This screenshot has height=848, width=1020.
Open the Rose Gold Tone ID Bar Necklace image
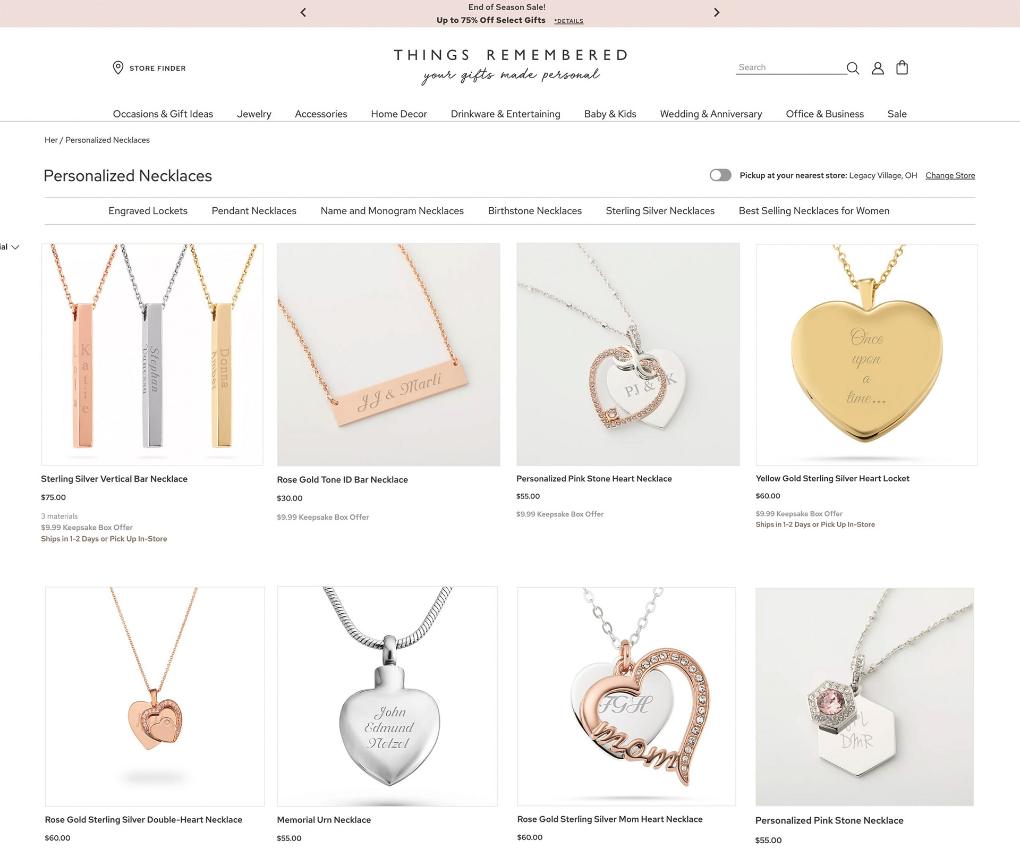pyautogui.click(x=388, y=354)
